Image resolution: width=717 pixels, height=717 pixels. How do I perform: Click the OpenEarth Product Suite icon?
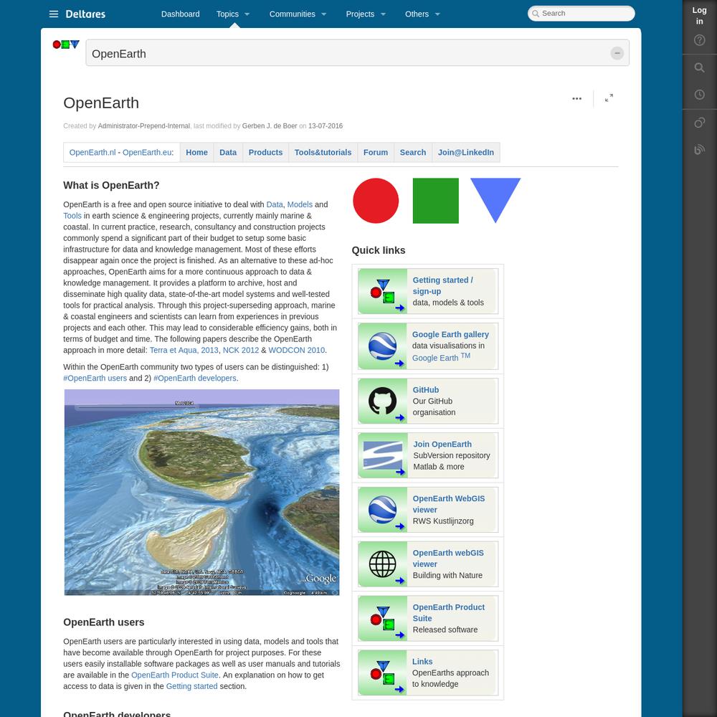tap(382, 619)
